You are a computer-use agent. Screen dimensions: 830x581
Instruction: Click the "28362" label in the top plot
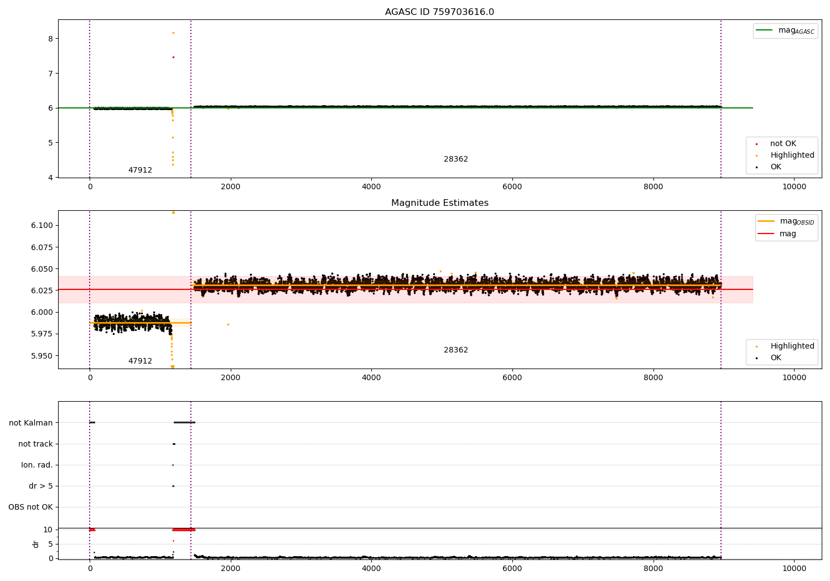point(456,159)
